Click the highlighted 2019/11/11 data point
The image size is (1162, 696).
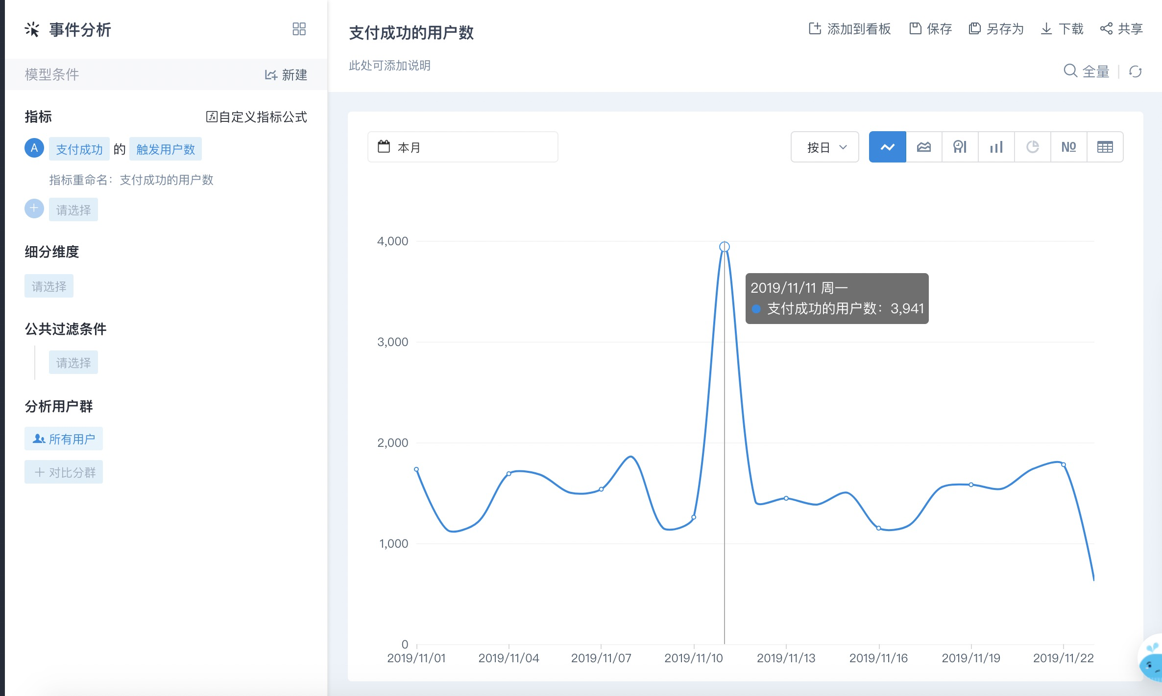pos(725,247)
